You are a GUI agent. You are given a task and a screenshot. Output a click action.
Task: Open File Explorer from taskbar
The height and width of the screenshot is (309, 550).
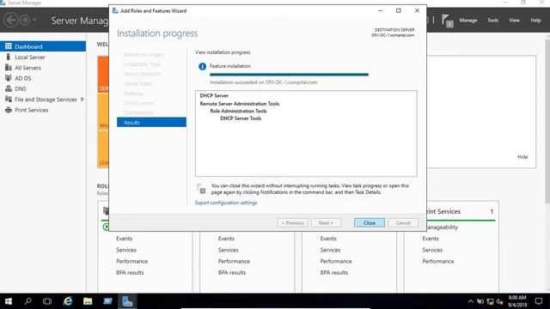click(88, 301)
